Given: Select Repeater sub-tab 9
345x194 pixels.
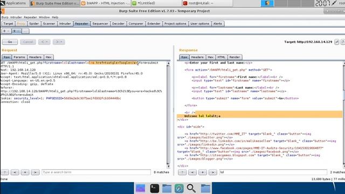Looking at the screenshot, I should [16, 31].
